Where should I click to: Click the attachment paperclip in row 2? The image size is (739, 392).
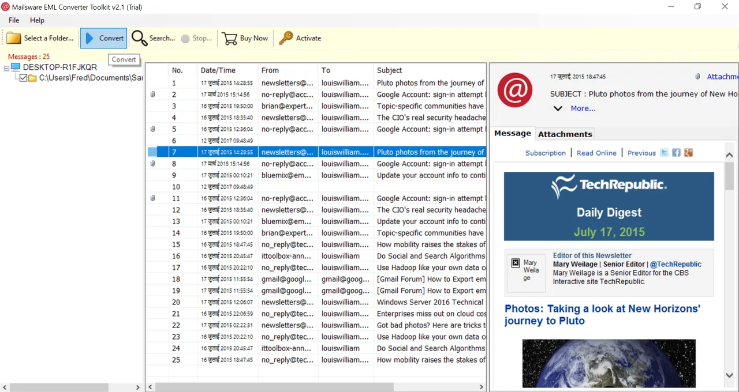152,95
